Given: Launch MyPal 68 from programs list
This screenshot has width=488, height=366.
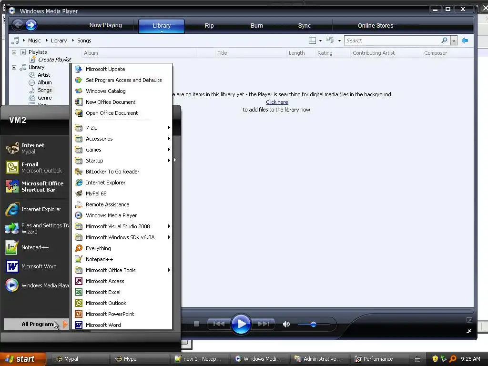Looking at the screenshot, I should [122, 193].
